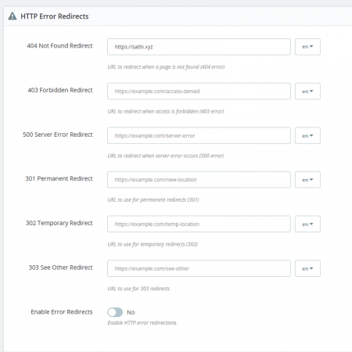Click the 404 Not Found Redirect label
This screenshot has width=352, height=352.
click(x=59, y=45)
